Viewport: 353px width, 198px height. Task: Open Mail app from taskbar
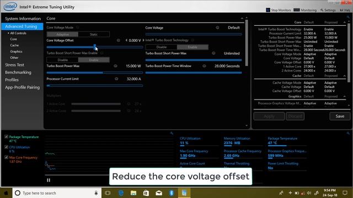pos(159,193)
